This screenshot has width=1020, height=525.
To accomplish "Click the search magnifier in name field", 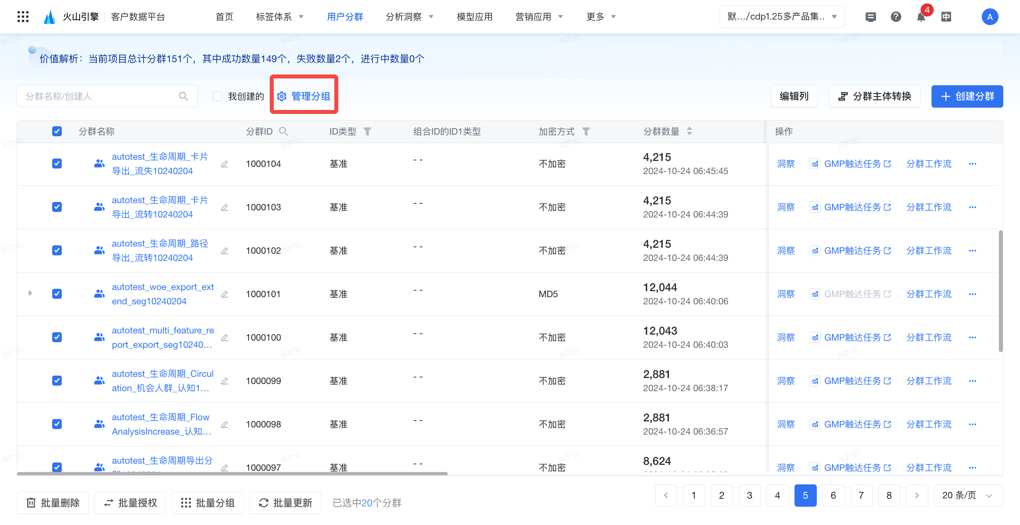I will 183,96.
